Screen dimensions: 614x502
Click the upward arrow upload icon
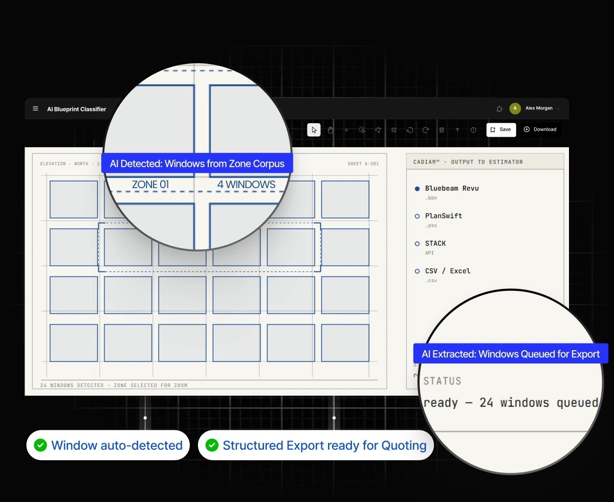tap(457, 130)
